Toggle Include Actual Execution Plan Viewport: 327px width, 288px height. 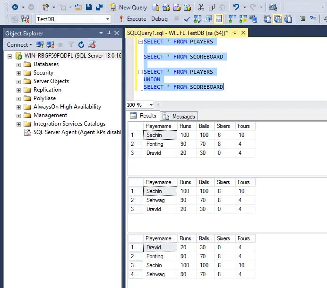click(x=232, y=19)
